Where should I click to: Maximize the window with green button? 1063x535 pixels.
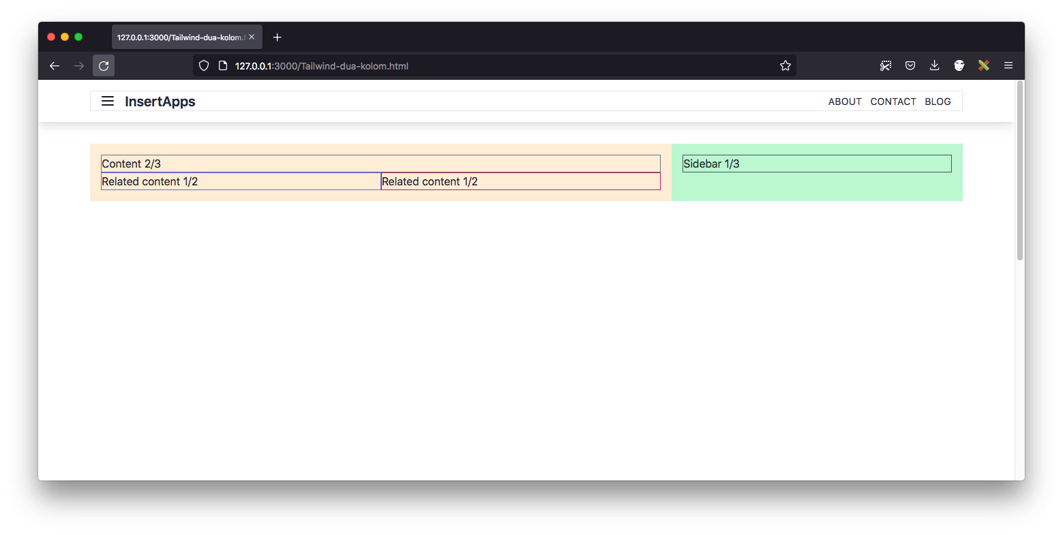(x=78, y=37)
